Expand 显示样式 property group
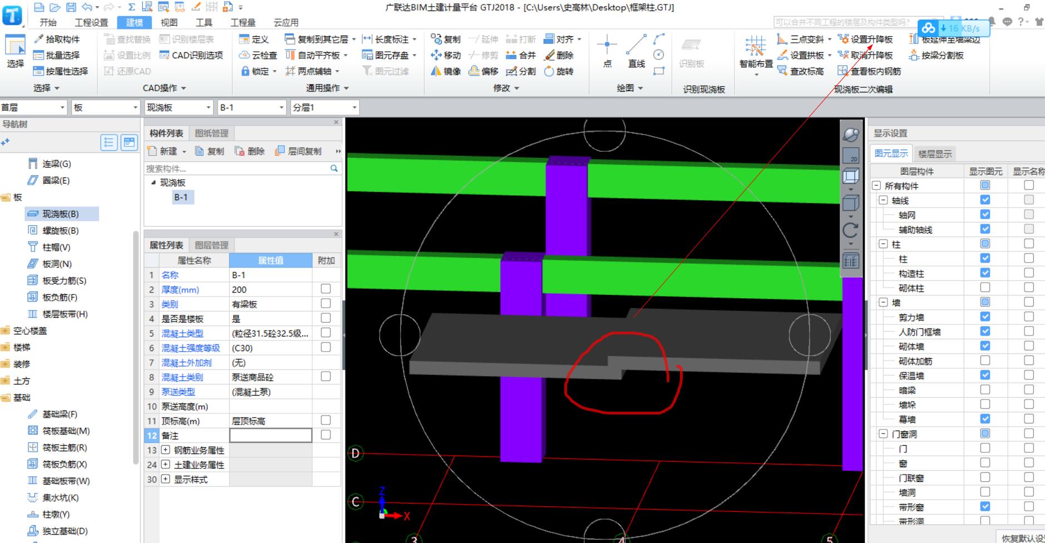 tap(165, 478)
